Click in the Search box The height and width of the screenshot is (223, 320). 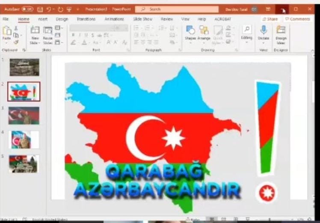pyautogui.click(x=177, y=9)
